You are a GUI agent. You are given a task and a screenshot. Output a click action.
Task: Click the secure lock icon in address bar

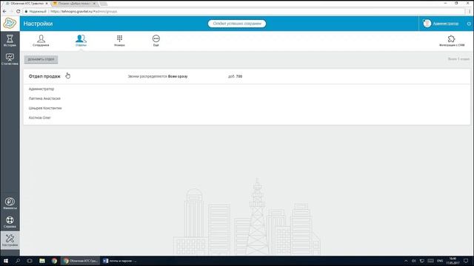27,11
